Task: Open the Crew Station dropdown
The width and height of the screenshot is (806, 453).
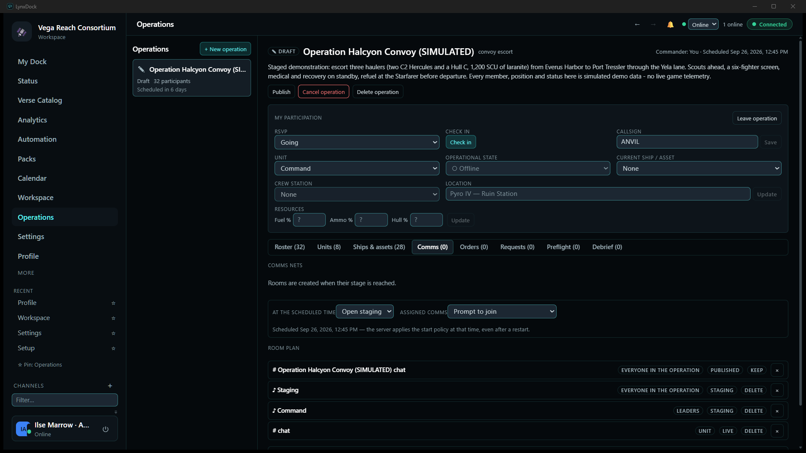Action: point(357,195)
